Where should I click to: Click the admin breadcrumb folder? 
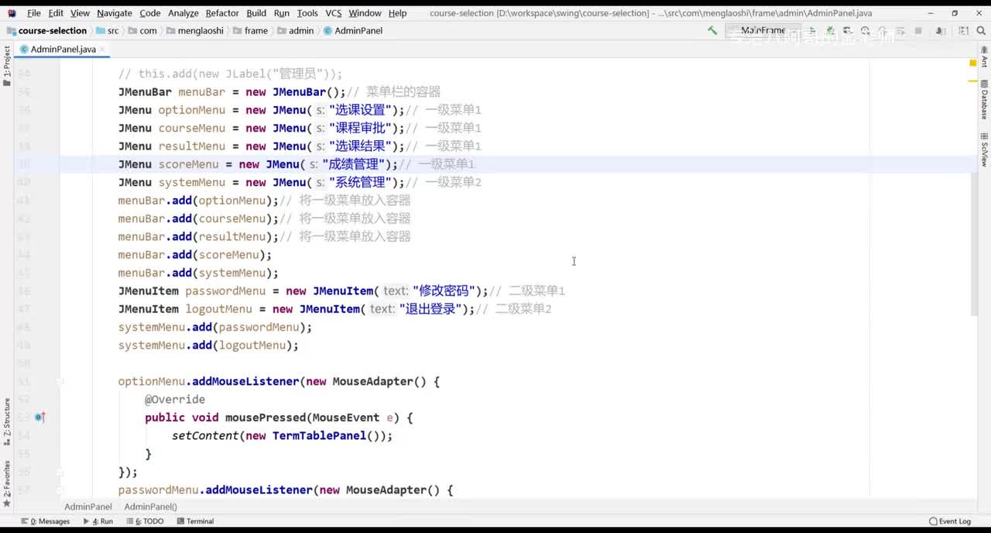coord(295,30)
